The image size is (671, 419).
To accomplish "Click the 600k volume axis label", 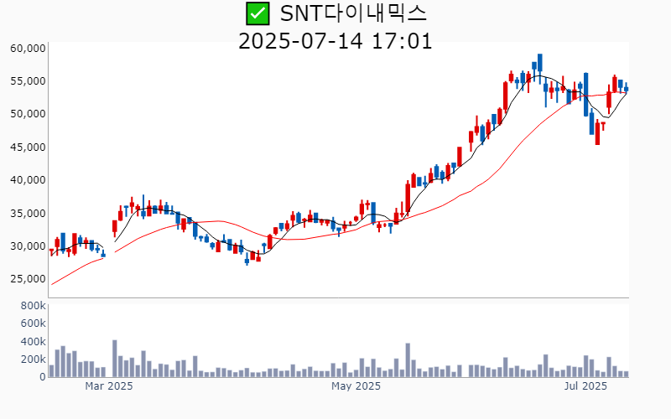I will pos(33,323).
